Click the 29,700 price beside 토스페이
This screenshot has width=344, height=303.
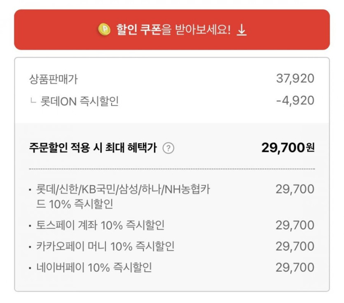(x=295, y=225)
